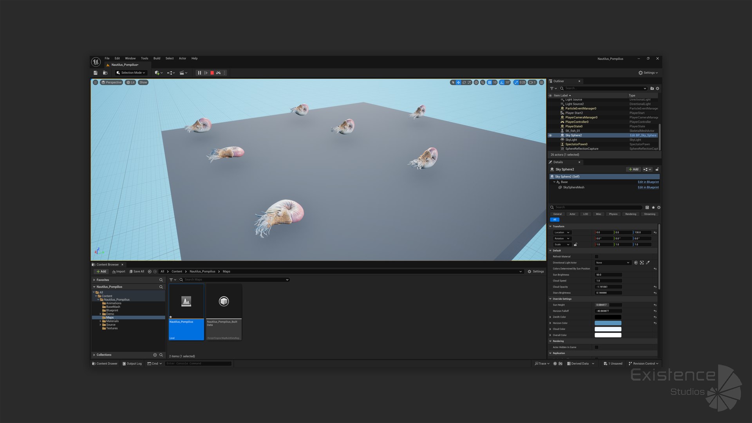Select the rotate transform gizmo tool
Screen dimensions: 752x423
(x=464, y=83)
